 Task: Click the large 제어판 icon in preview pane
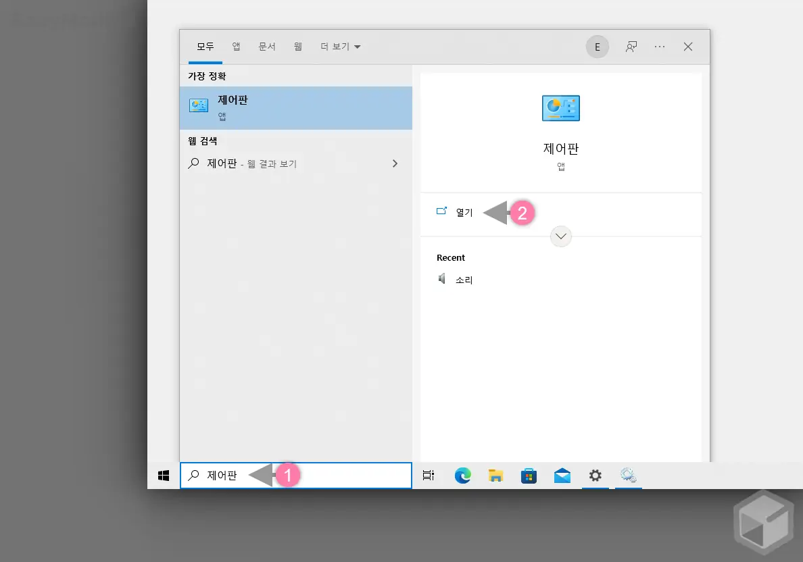click(x=561, y=108)
